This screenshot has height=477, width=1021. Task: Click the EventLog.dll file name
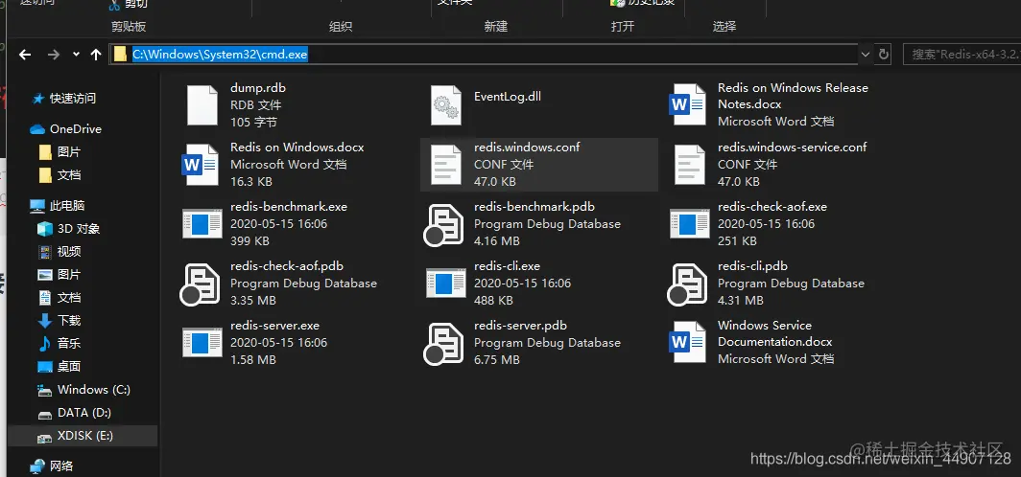coord(508,96)
